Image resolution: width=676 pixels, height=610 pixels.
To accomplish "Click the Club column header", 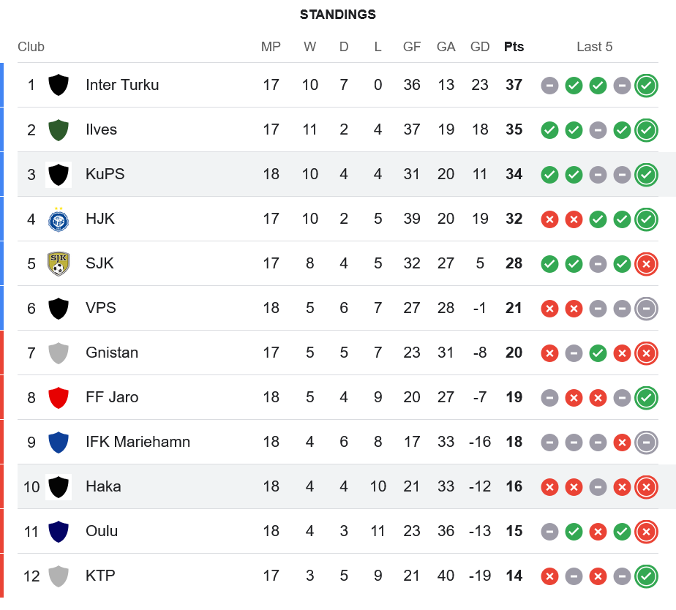I will pos(31,47).
